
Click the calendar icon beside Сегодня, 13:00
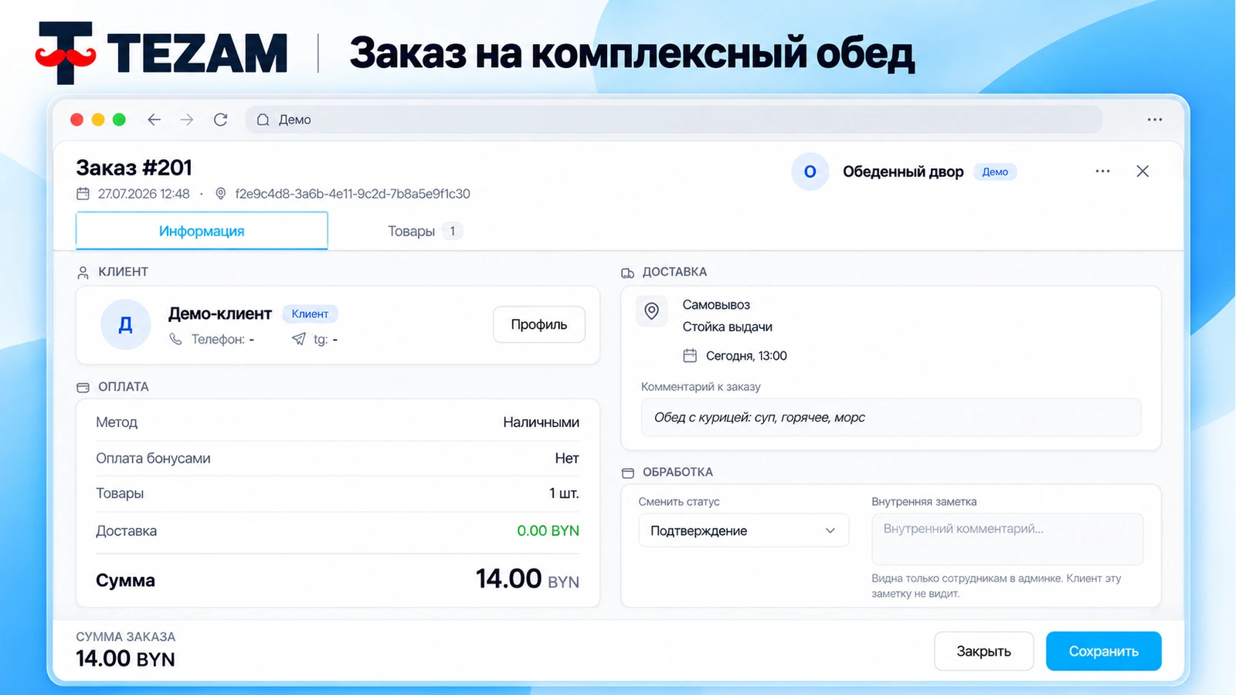pos(690,356)
